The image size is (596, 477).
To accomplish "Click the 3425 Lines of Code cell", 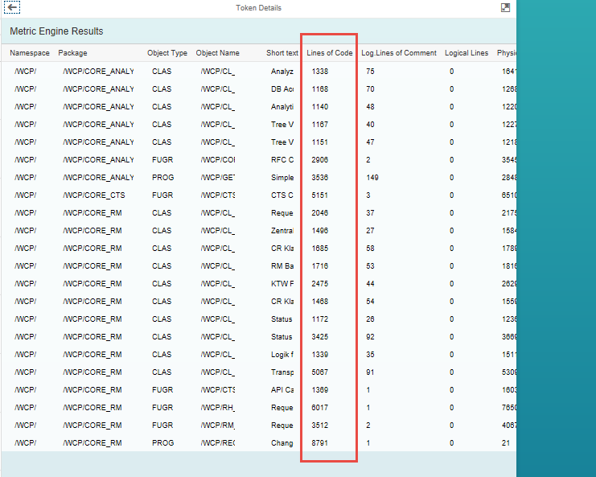I will click(319, 337).
